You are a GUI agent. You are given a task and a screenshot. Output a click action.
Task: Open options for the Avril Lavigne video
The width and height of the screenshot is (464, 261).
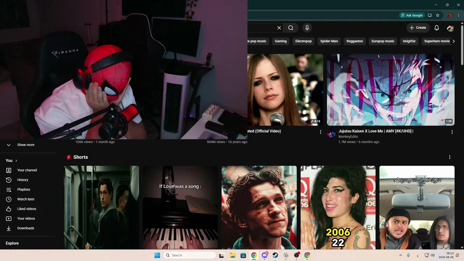(x=320, y=132)
